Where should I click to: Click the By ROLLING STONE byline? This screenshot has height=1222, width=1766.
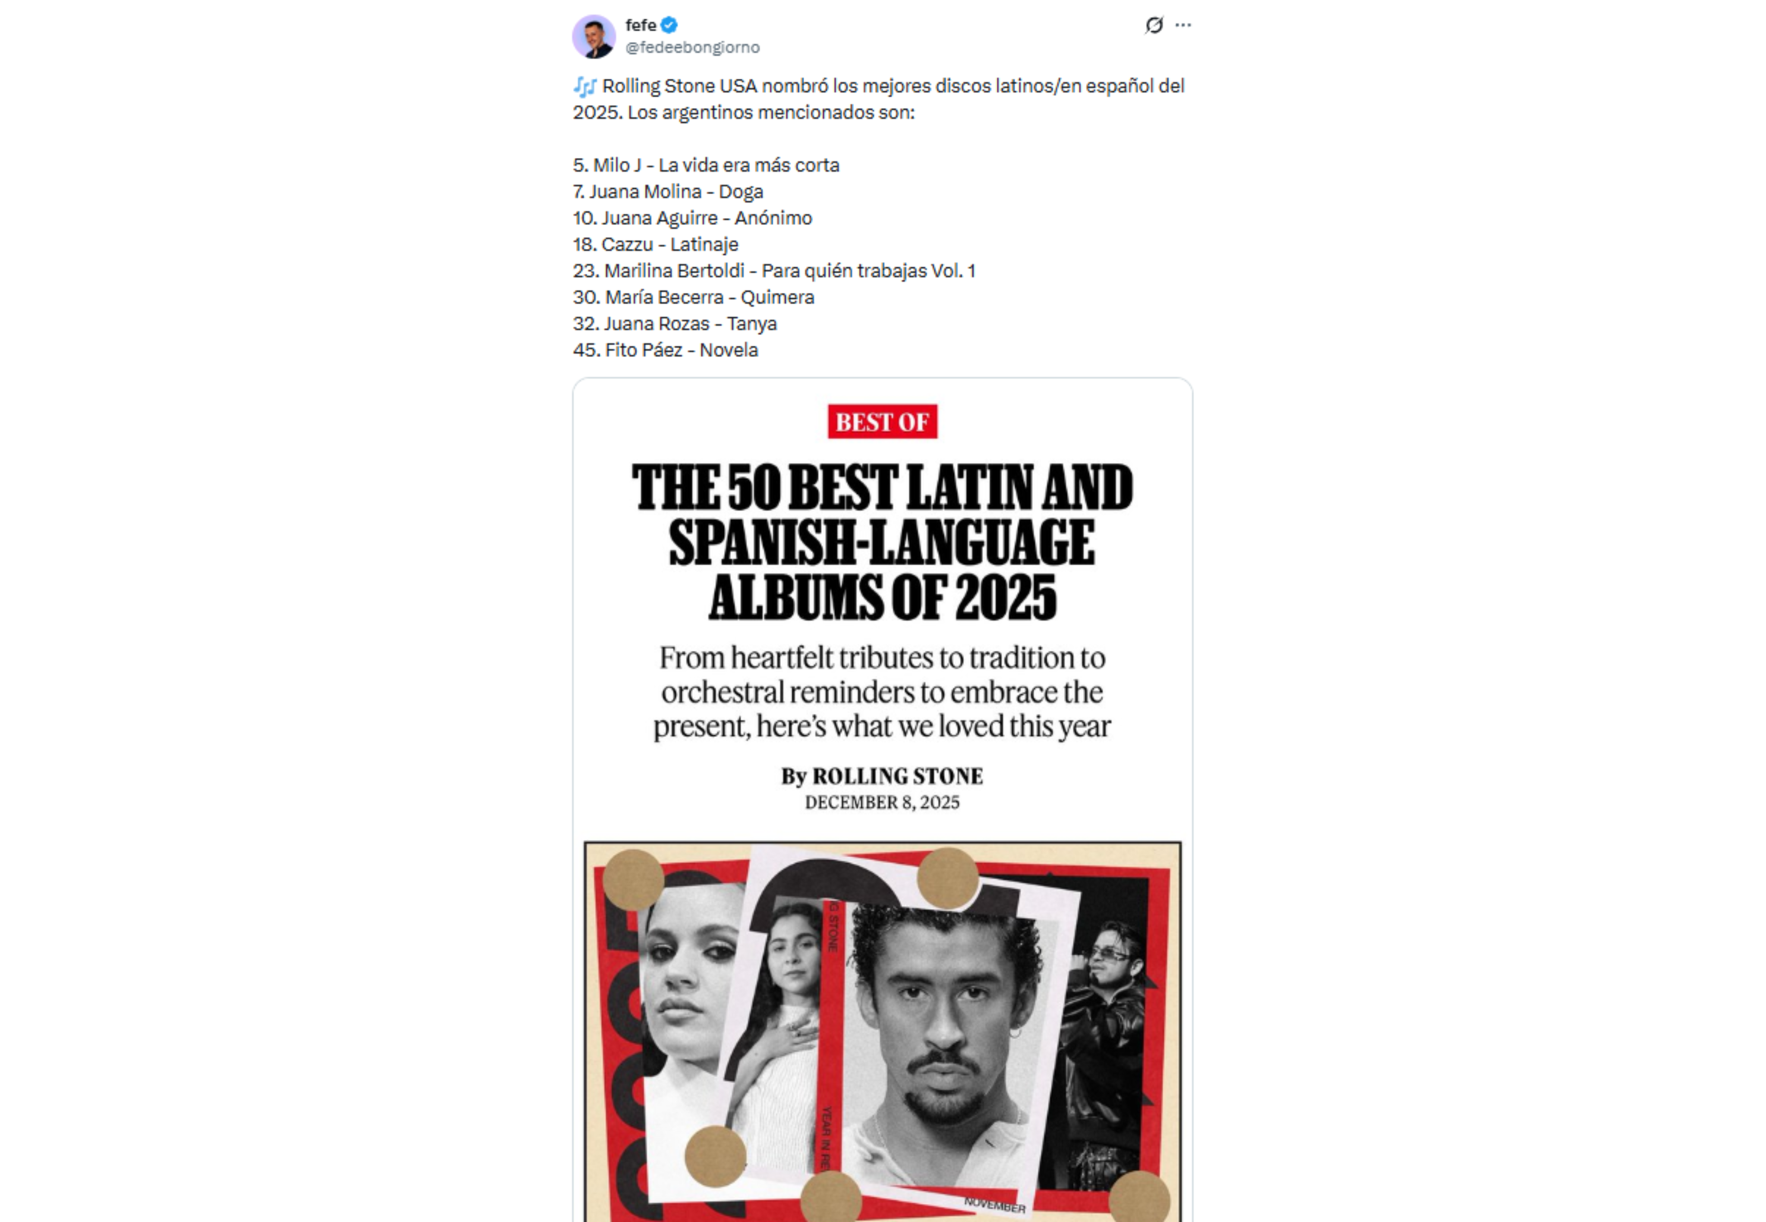[x=882, y=776]
